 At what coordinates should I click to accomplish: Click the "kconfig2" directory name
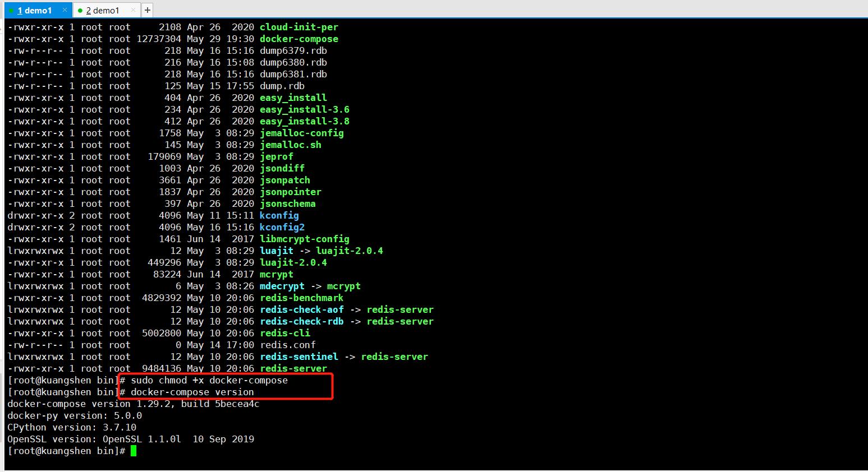(x=282, y=227)
